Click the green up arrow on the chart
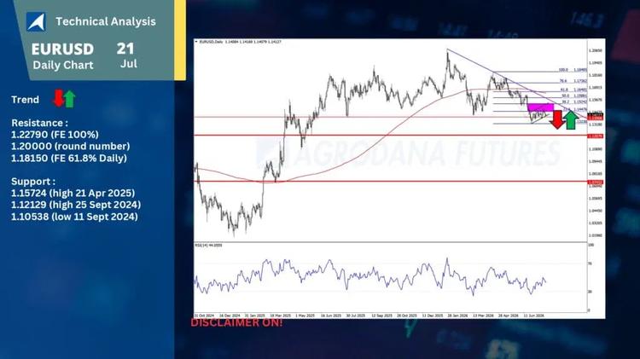The width and height of the screenshot is (640, 359). click(x=571, y=119)
